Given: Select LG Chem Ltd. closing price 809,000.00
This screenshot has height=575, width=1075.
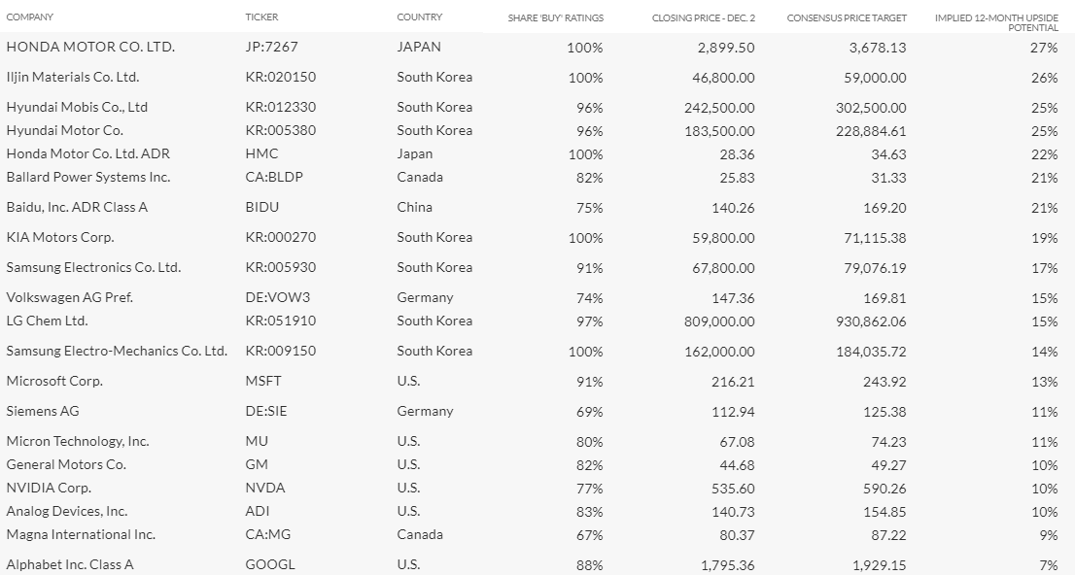Looking at the screenshot, I should 719,321.
